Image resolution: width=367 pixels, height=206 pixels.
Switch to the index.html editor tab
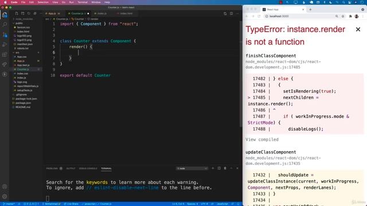click(x=126, y=14)
